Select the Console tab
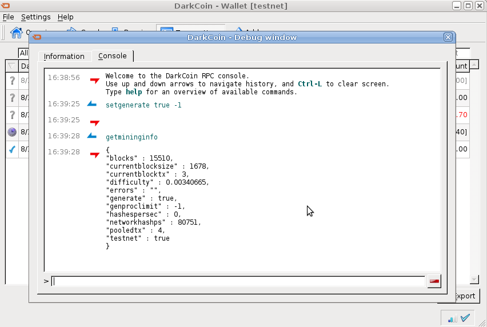Image resolution: width=487 pixels, height=327 pixels. (113, 56)
